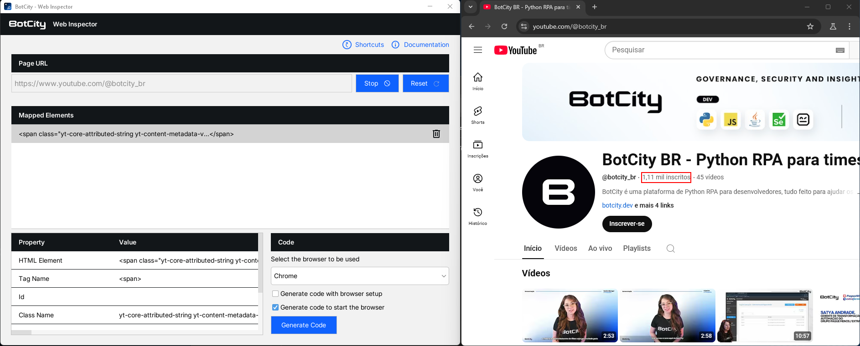860x346 pixels.
Task: Go to YouTube Shorts in sidebar
Action: 477,115
